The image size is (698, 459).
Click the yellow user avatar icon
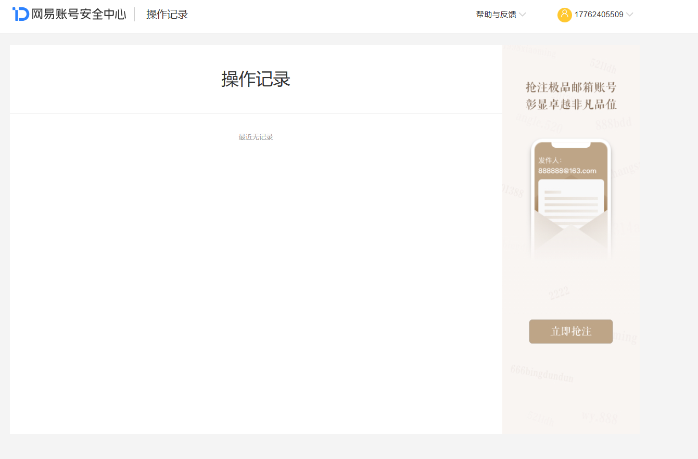pos(564,15)
